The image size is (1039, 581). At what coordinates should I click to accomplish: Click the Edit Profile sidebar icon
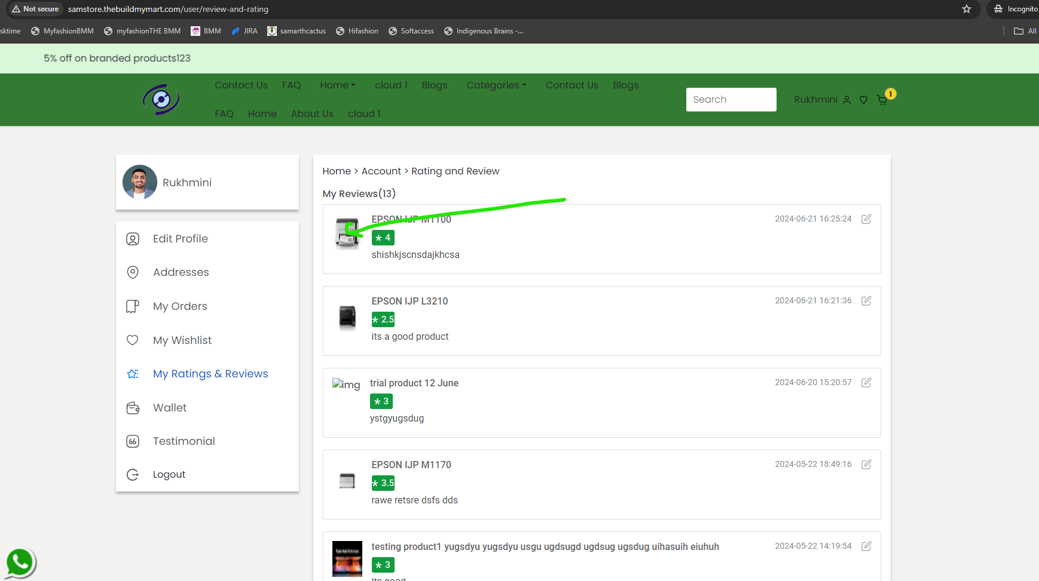click(133, 239)
